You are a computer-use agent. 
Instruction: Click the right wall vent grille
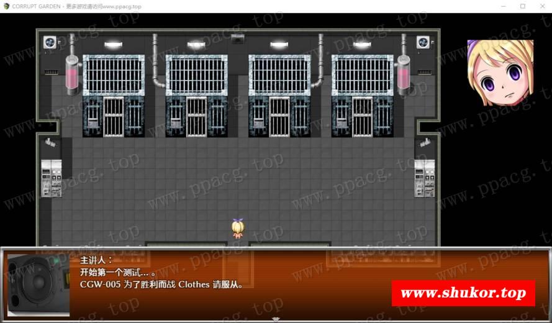[424, 72]
